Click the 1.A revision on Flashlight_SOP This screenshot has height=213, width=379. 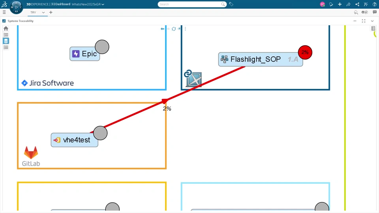coord(293,59)
